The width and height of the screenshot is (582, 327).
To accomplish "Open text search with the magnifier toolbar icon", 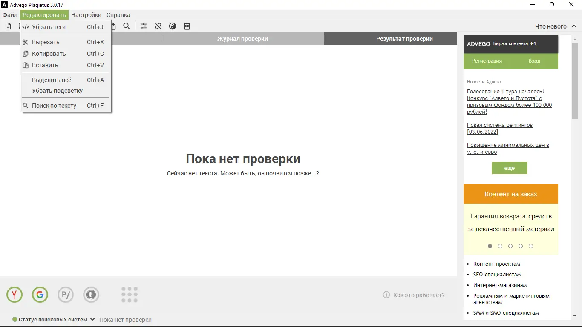I will click(127, 26).
